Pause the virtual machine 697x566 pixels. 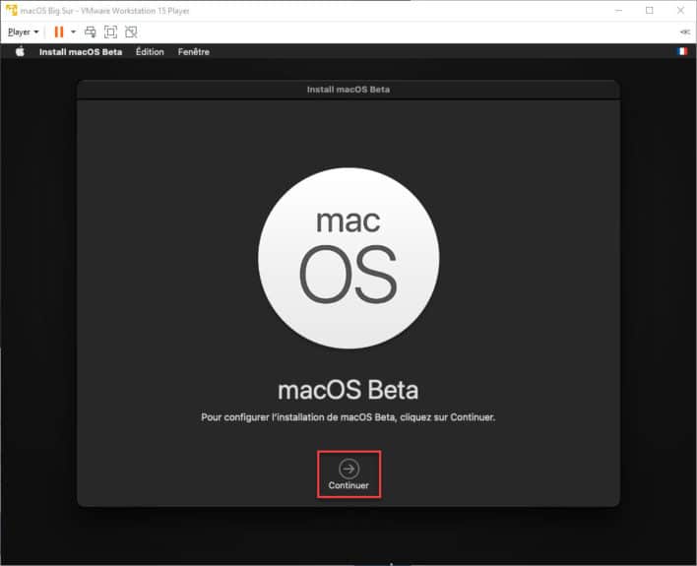[x=59, y=32]
